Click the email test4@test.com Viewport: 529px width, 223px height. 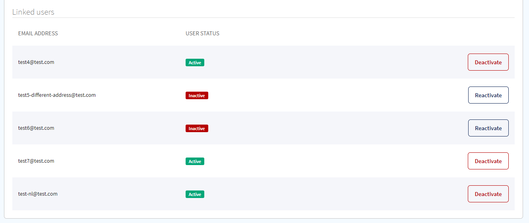pos(36,62)
